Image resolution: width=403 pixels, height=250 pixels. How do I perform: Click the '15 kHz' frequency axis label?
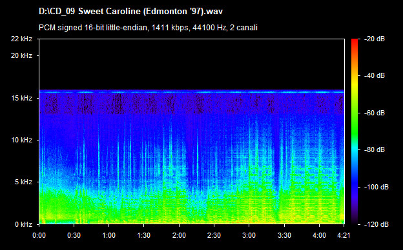21,98
